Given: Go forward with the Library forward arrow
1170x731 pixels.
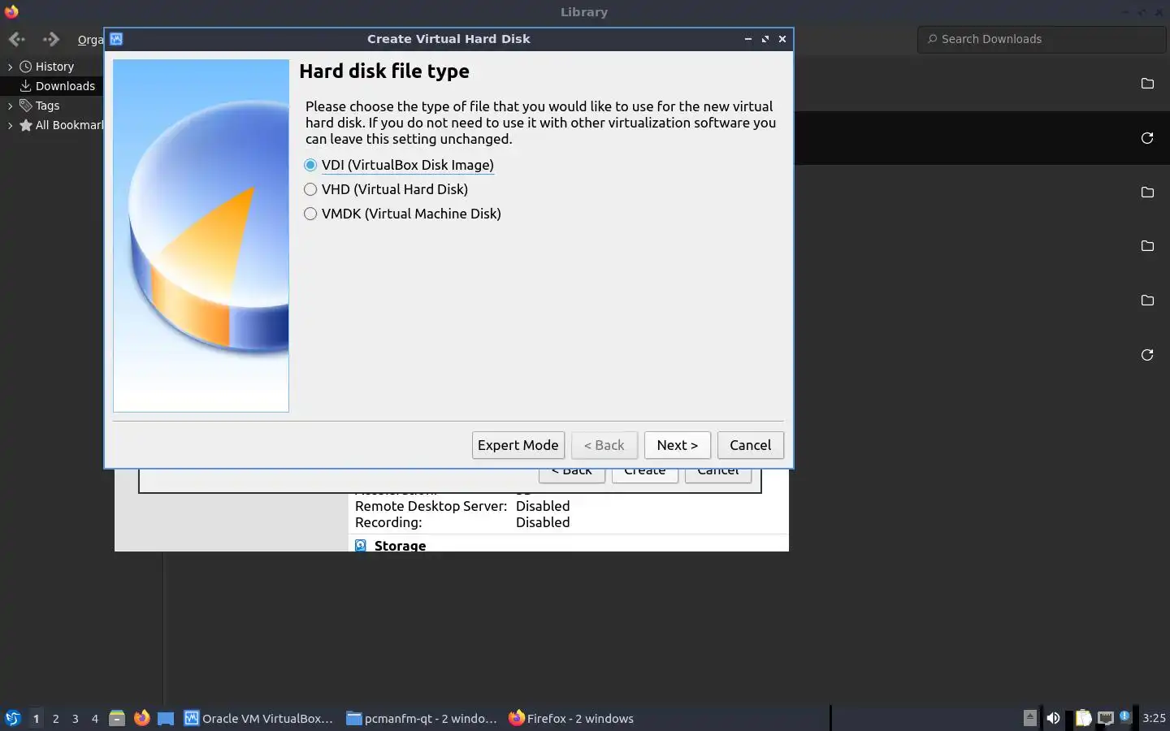Looking at the screenshot, I should [50, 39].
